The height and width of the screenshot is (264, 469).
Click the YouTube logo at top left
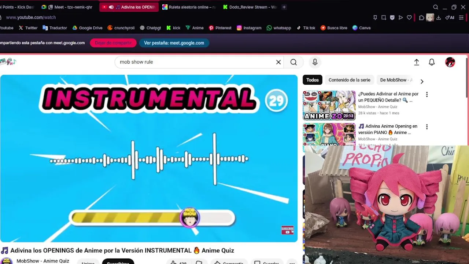point(7,62)
